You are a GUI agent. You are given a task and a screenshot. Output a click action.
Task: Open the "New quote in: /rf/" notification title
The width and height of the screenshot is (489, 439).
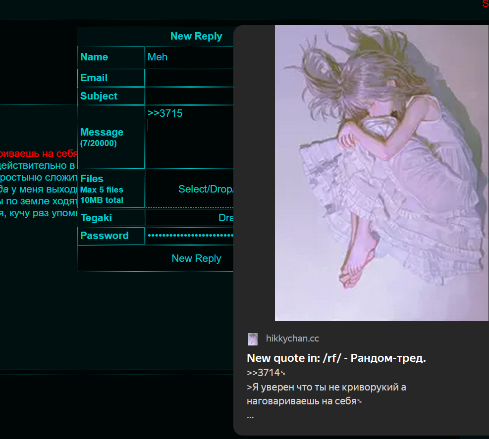click(336, 358)
